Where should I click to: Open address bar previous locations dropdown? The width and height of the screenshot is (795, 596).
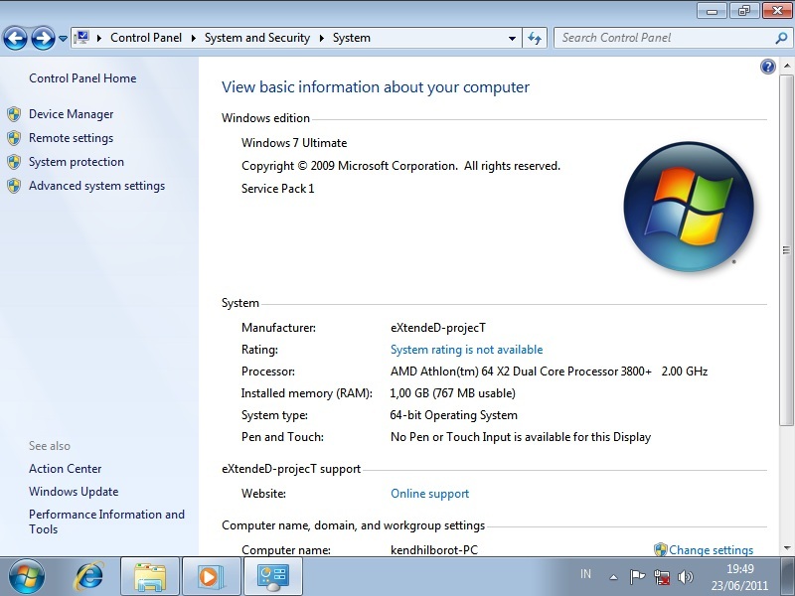[512, 38]
